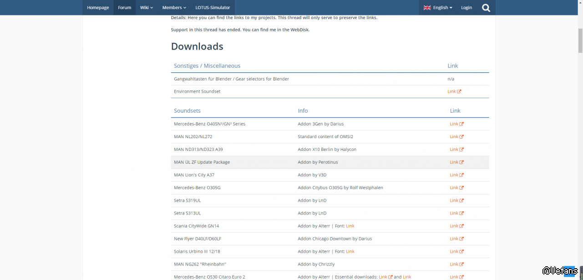
Task: Open download link for MAN ÜL ZF Update
Action: pyautogui.click(x=456, y=162)
